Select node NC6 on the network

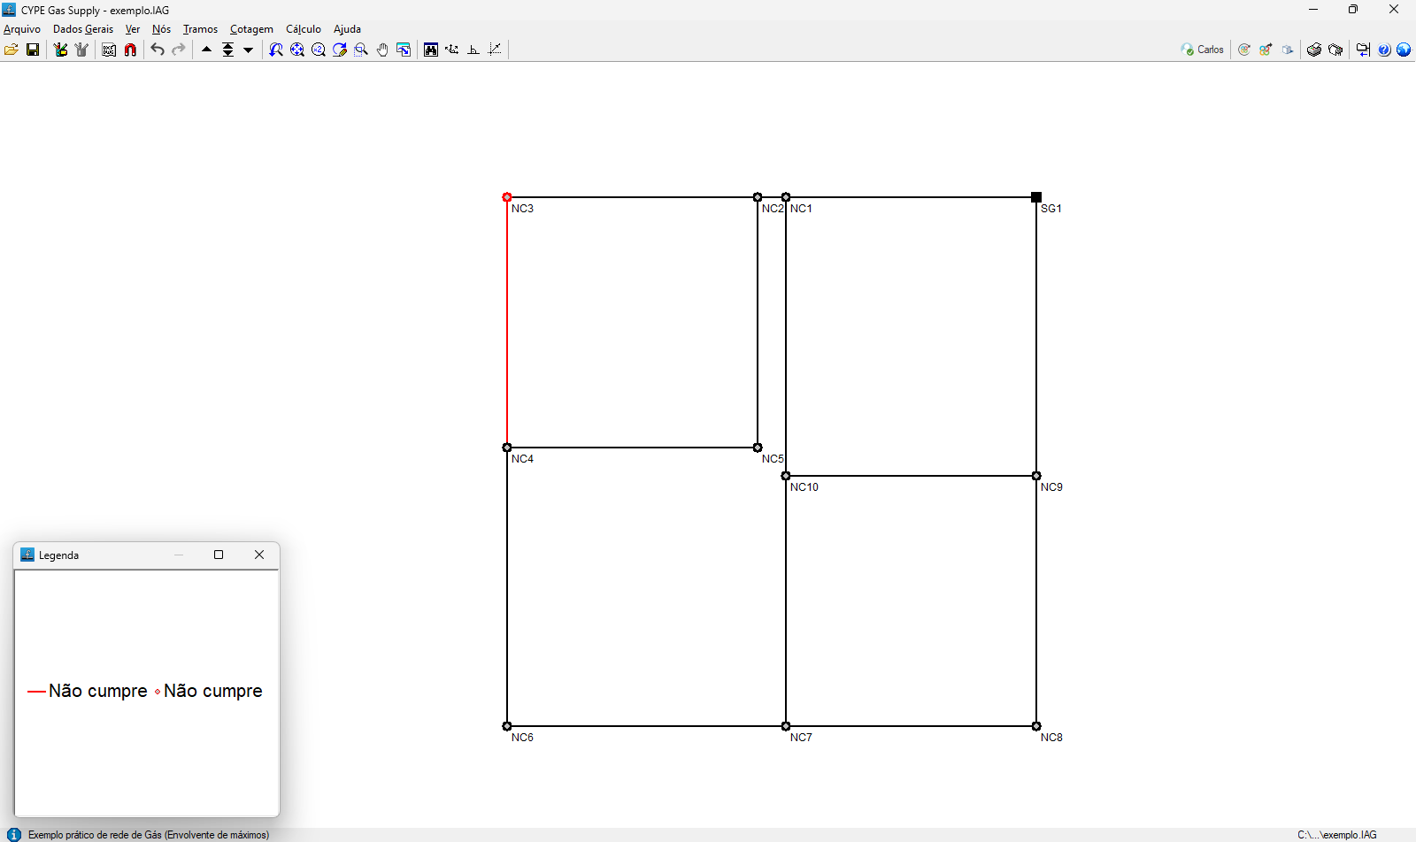[507, 726]
